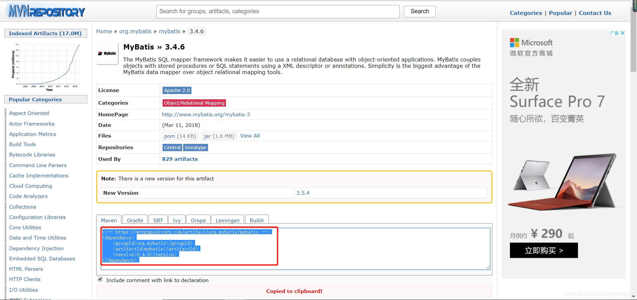637x300 pixels.
Task: Open Date and Time Utilities category
Action: click(x=37, y=238)
